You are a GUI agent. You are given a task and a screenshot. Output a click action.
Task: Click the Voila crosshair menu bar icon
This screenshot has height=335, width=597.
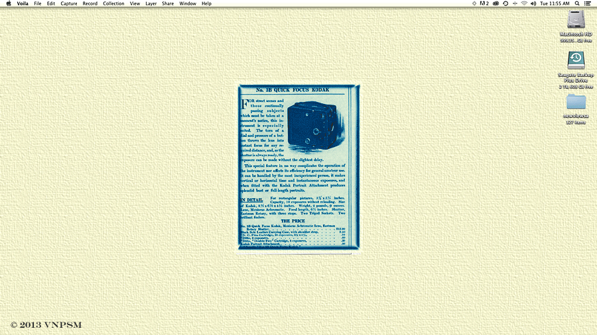(474, 3)
